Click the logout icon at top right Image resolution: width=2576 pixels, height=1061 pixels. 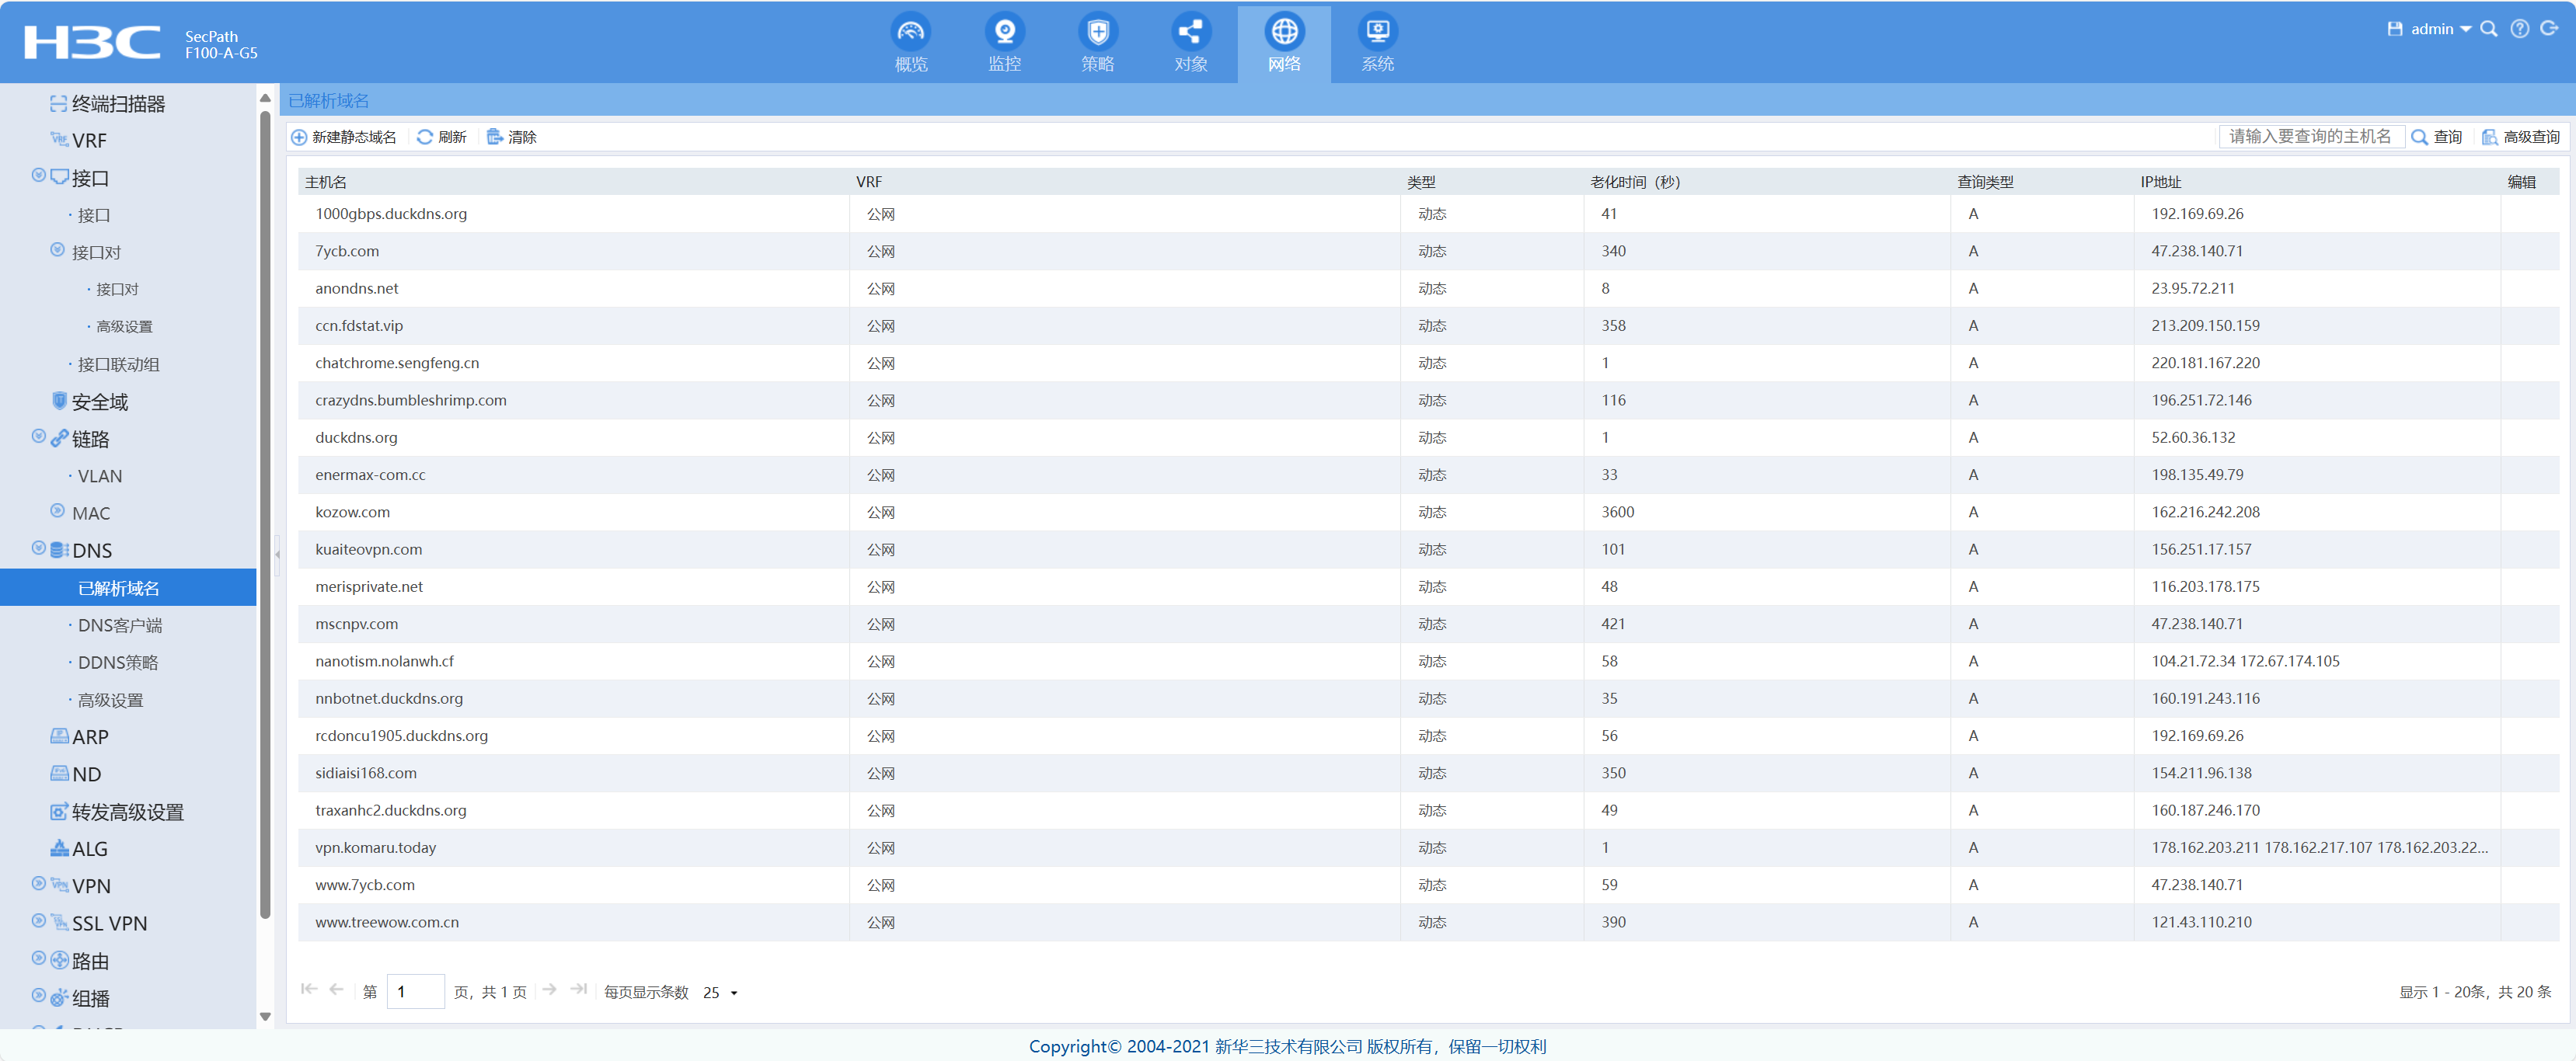click(x=2549, y=29)
